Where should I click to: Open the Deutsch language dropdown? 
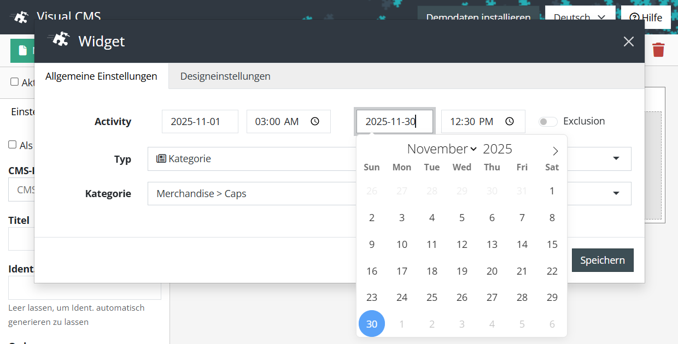click(x=580, y=17)
